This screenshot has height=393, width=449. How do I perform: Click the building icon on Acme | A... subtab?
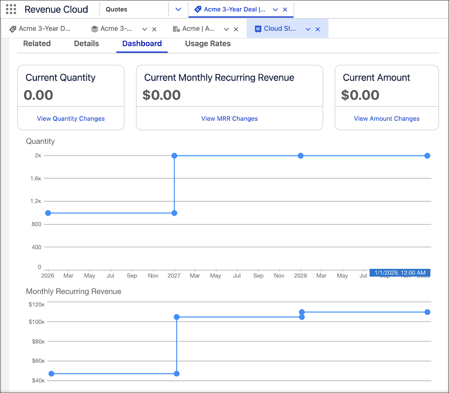pos(176,29)
